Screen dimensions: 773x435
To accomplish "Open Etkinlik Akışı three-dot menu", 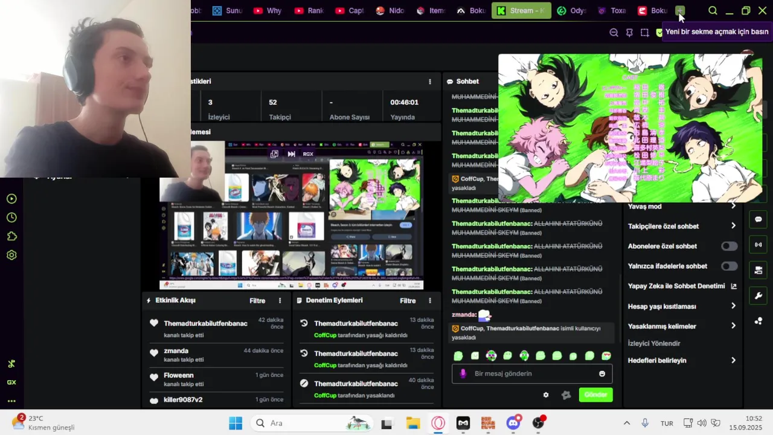I will (x=280, y=300).
